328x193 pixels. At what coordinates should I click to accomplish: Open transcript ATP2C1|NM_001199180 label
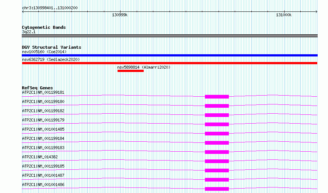coord(43,101)
